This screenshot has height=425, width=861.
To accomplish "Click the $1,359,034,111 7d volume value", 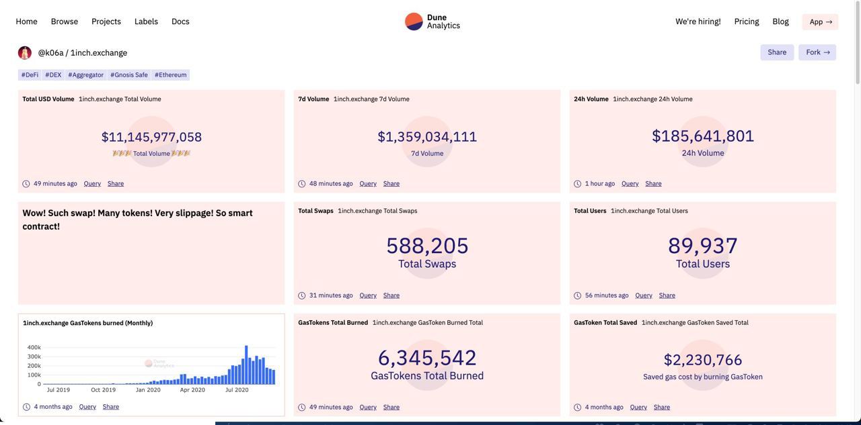I will pos(427,137).
